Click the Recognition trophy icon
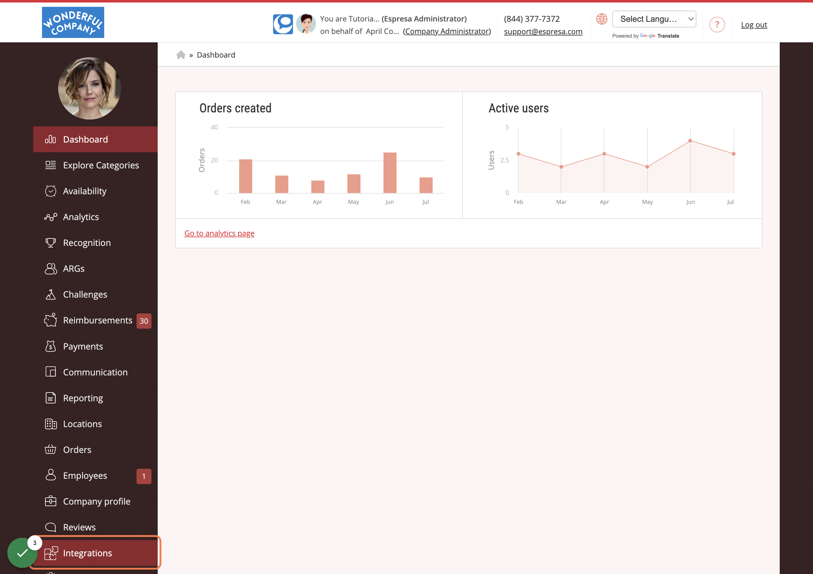Screen dimensions: 813x574 tap(50, 243)
